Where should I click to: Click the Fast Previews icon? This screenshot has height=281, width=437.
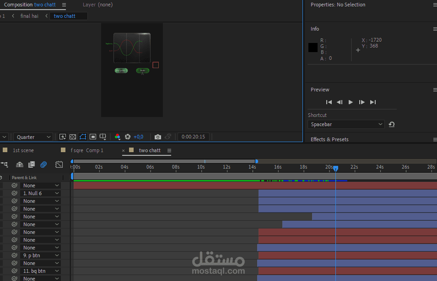63,137
